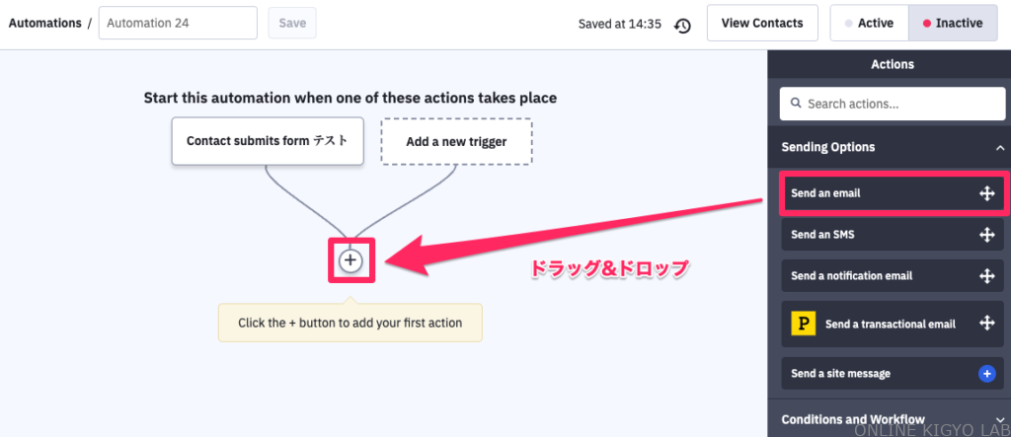The image size is (1011, 437).
Task: Set automation status to Active
Action: (869, 24)
